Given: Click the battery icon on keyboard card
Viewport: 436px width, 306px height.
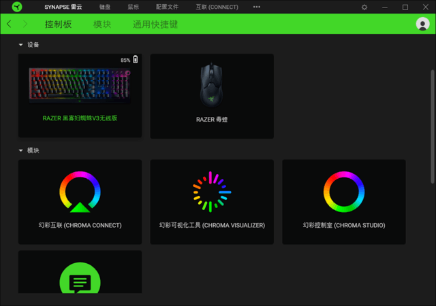Looking at the screenshot, I should [136, 59].
